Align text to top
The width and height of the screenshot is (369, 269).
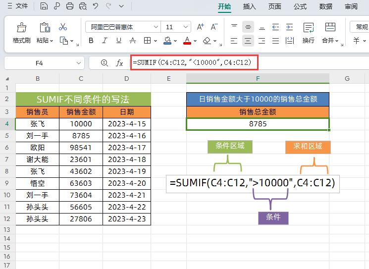(x=234, y=27)
